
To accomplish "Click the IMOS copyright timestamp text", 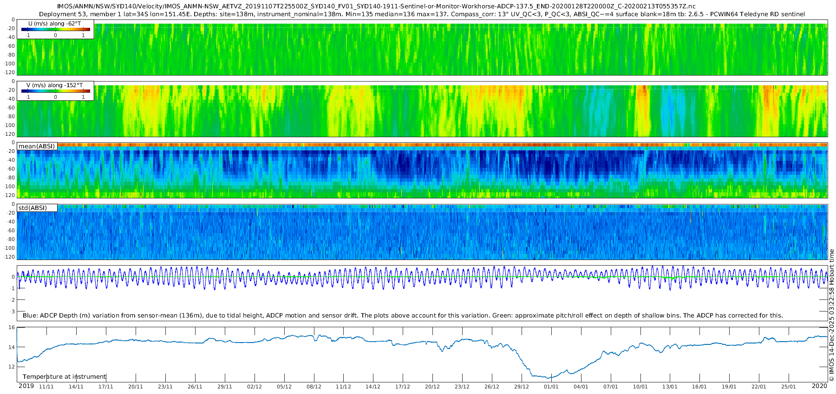I will [831, 315].
